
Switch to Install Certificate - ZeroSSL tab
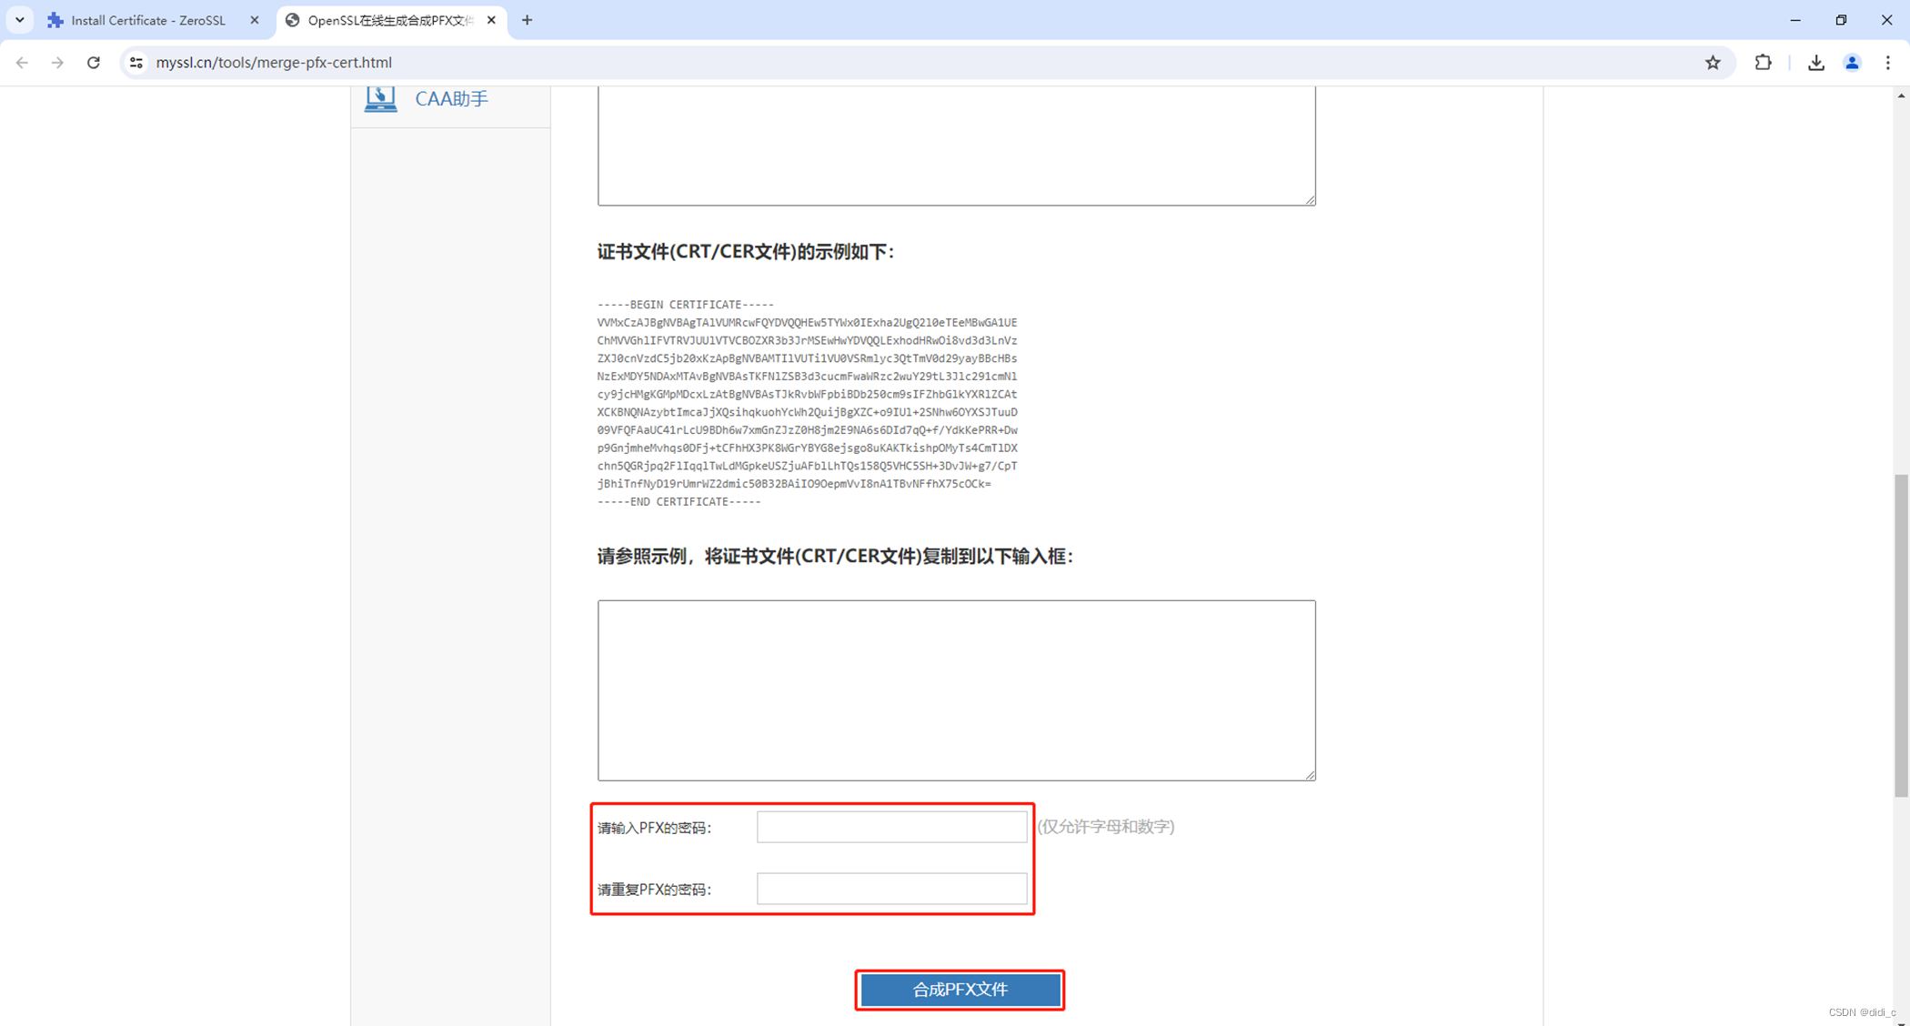point(148,20)
